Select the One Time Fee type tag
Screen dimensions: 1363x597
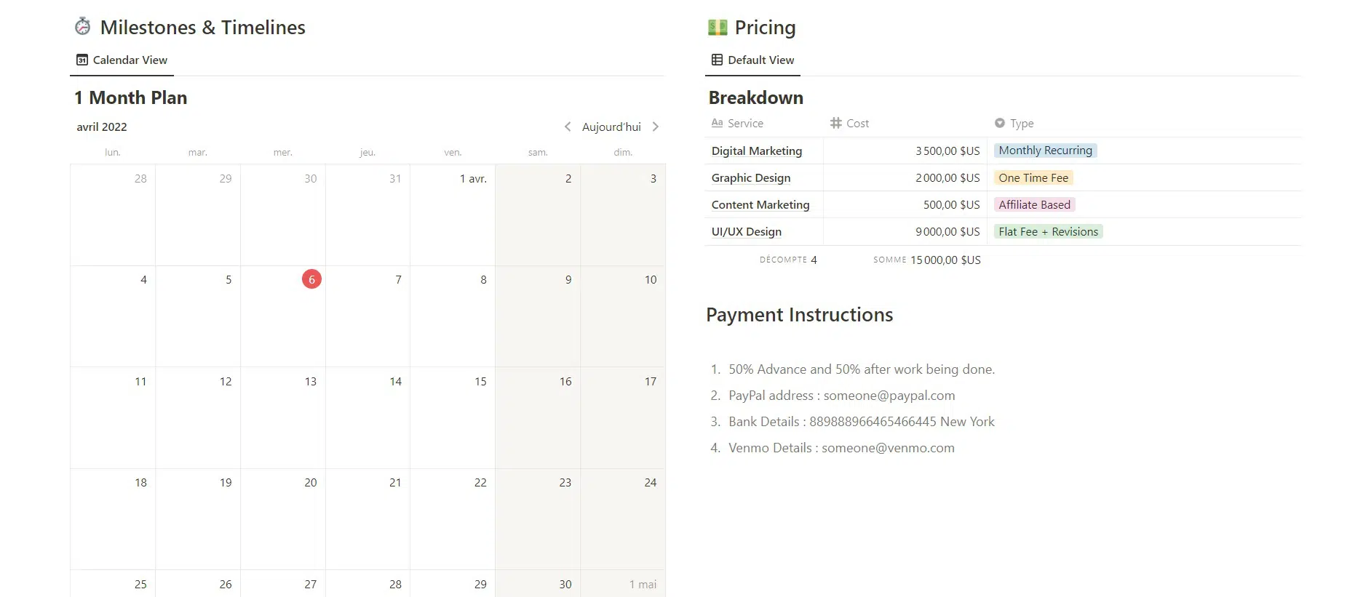tap(1033, 178)
